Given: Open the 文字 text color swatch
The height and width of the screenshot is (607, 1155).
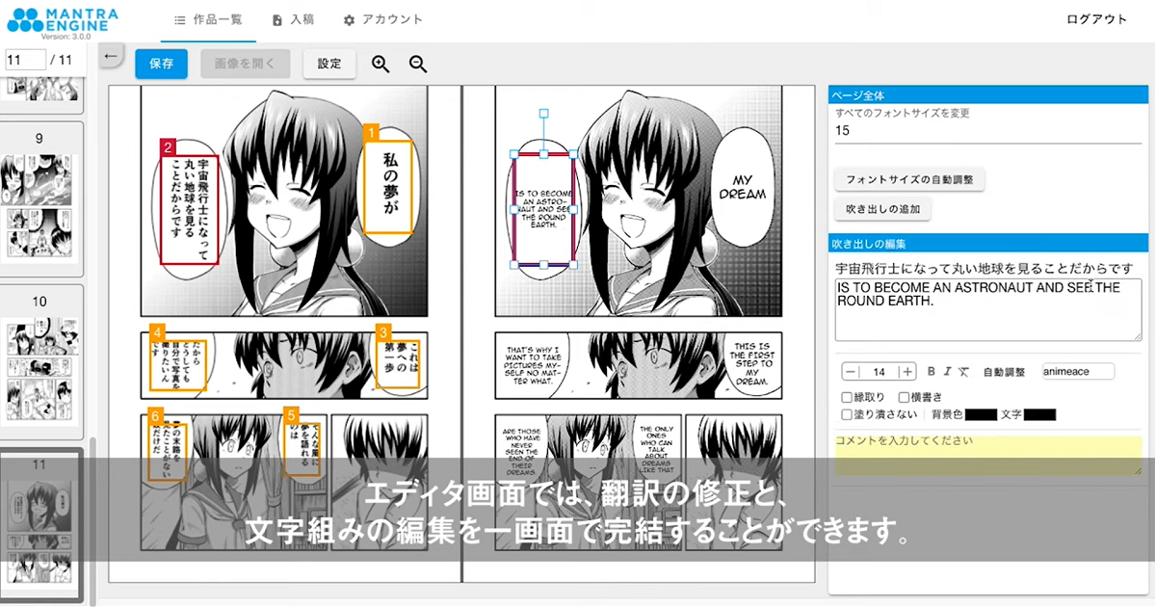Looking at the screenshot, I should (1039, 414).
